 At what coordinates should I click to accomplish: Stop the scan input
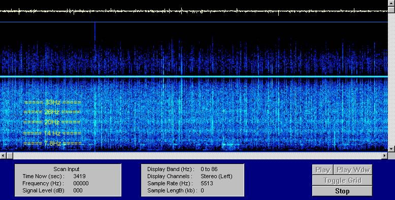342,191
